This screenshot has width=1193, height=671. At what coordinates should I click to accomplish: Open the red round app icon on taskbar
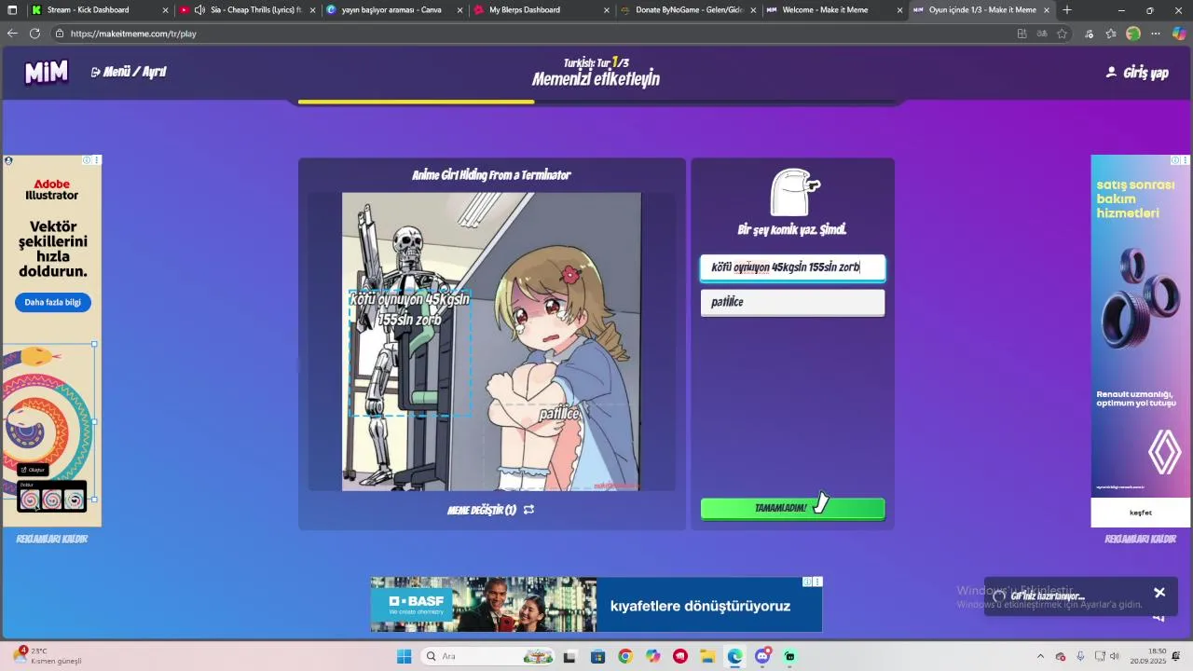tap(680, 656)
